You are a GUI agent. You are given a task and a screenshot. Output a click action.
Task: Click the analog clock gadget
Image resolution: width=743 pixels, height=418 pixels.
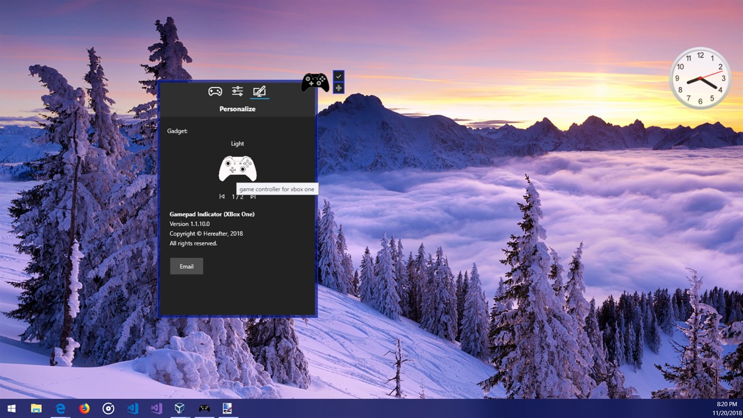click(701, 79)
